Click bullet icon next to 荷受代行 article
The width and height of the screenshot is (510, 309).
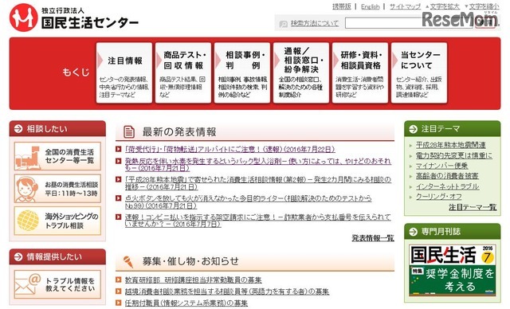tap(119, 149)
